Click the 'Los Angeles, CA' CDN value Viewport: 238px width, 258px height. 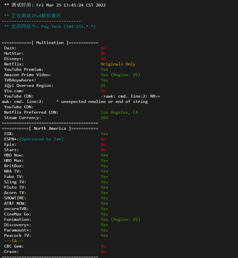point(119,112)
